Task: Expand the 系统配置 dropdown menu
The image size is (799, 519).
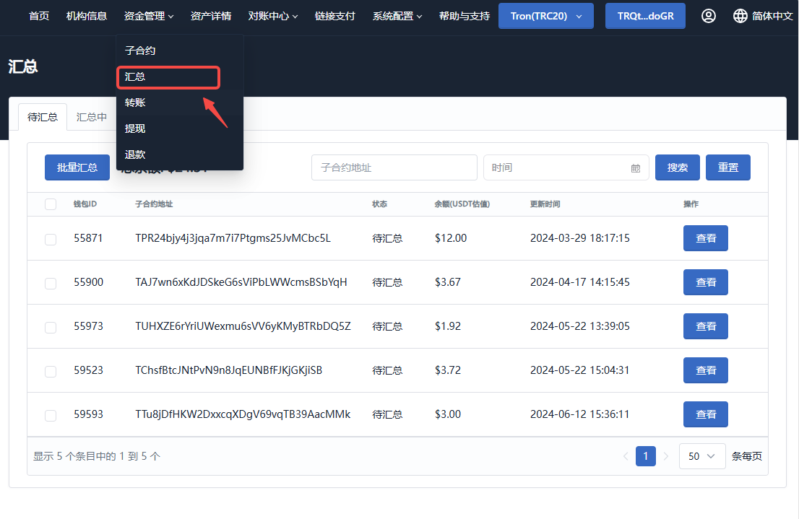Action: click(x=397, y=17)
